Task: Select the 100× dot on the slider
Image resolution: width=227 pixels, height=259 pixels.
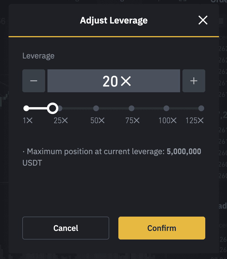Action: pyautogui.click(x=166, y=108)
